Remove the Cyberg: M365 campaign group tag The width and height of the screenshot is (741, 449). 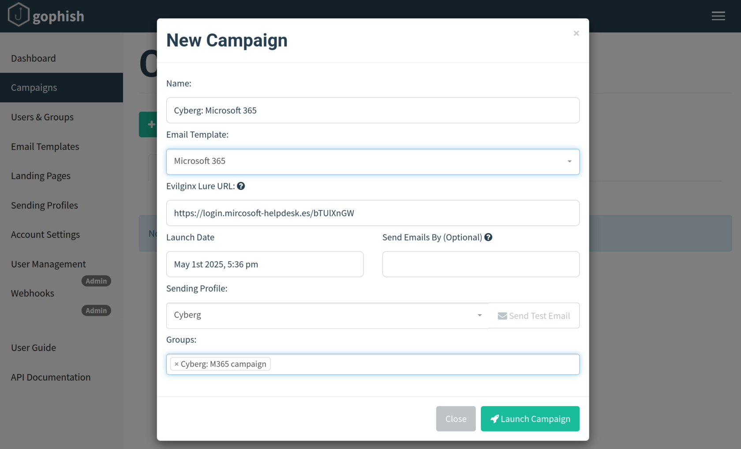click(176, 364)
